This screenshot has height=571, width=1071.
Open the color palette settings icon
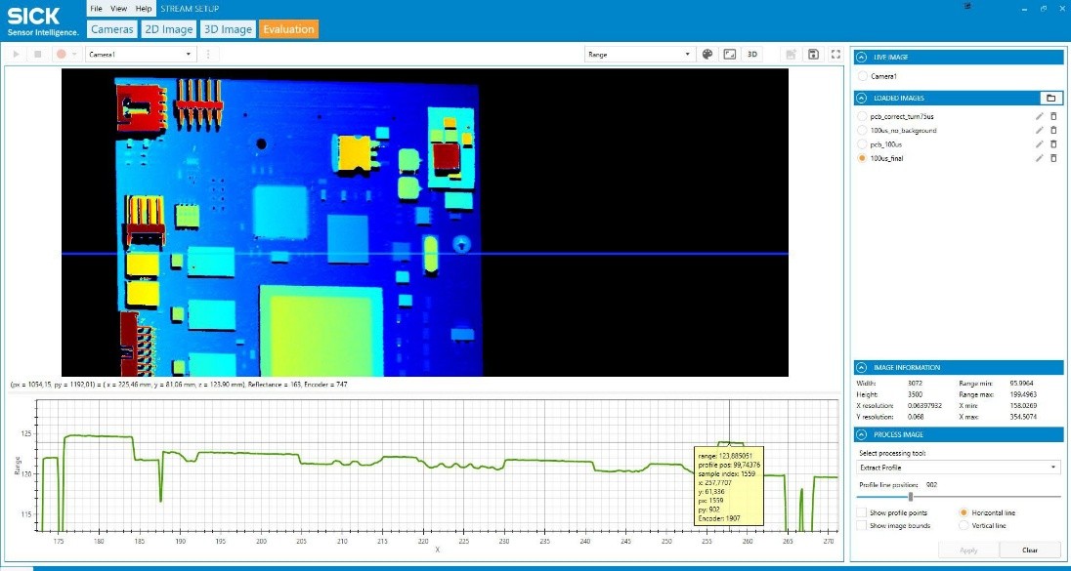tap(707, 55)
